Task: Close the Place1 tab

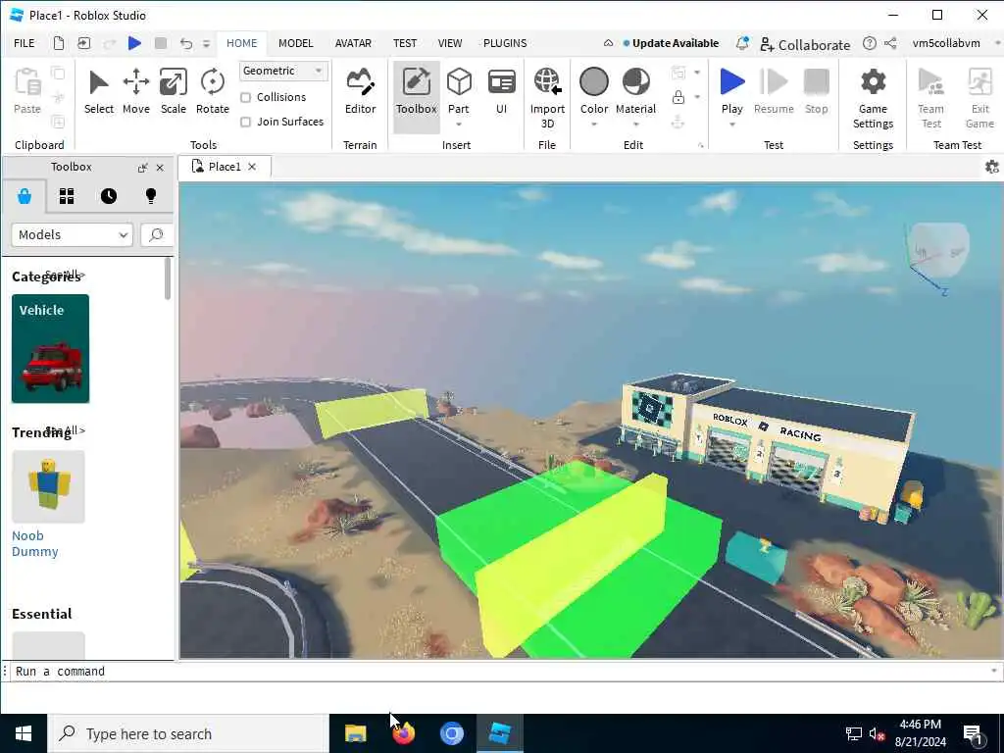Action: (x=252, y=167)
